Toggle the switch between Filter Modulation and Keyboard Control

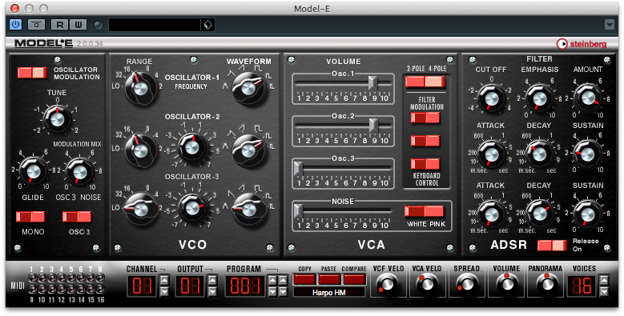click(425, 141)
